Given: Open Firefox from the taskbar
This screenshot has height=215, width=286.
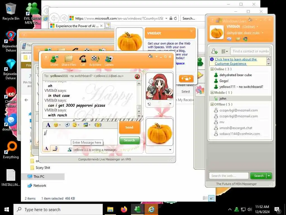Looking at the screenshot, I should (124, 209).
